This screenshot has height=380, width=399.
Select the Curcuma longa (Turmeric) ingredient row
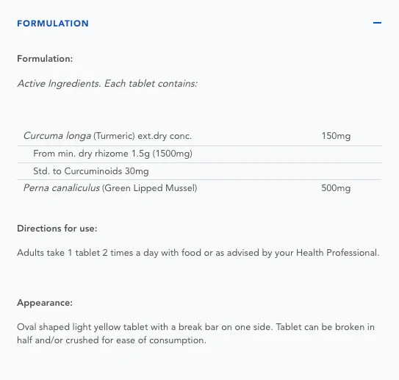pyautogui.click(x=199, y=136)
